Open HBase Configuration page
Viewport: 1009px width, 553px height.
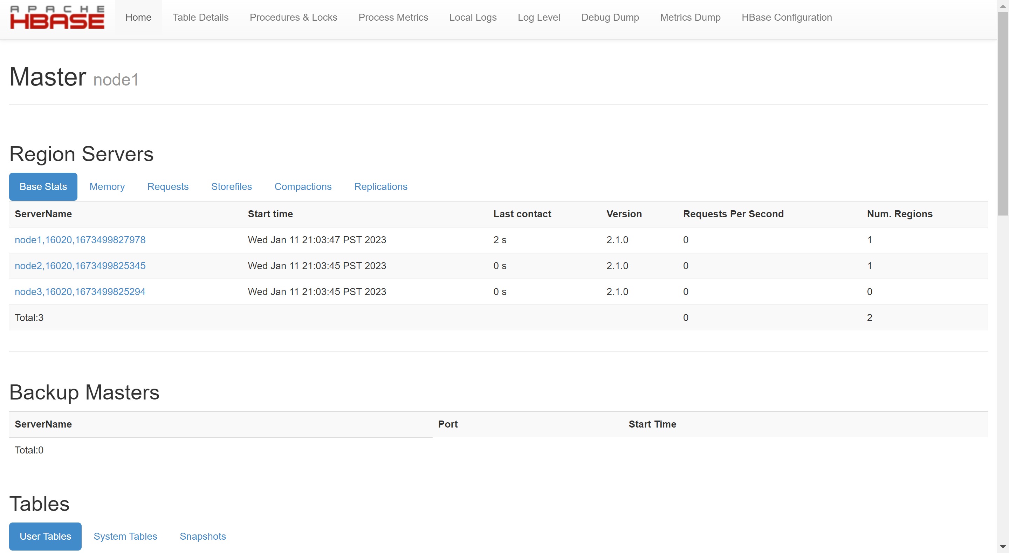pyautogui.click(x=787, y=18)
